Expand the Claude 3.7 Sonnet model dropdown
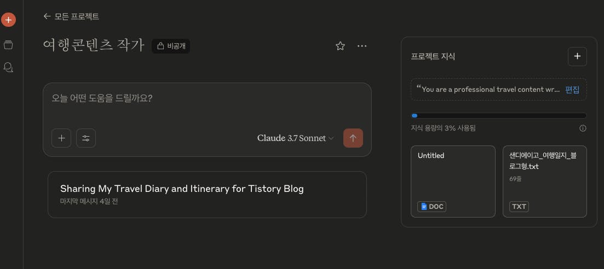Image resolution: width=604 pixels, height=269 pixels. (295, 138)
